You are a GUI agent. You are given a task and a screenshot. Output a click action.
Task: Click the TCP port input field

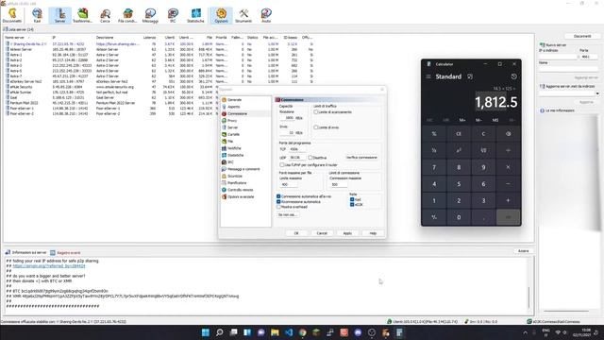point(296,149)
